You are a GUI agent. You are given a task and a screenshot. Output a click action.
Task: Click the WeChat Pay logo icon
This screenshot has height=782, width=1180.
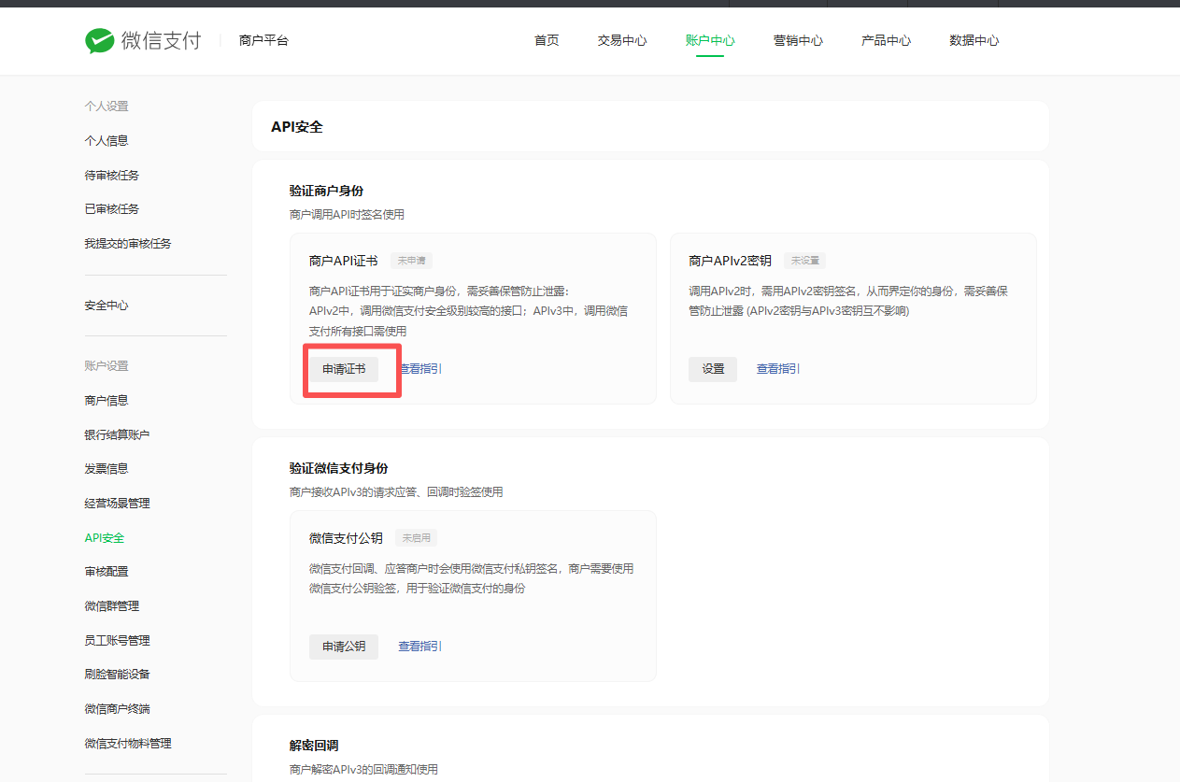99,41
